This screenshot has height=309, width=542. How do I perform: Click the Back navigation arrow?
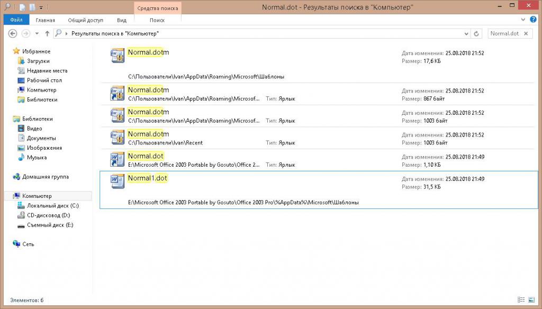[x=13, y=33]
